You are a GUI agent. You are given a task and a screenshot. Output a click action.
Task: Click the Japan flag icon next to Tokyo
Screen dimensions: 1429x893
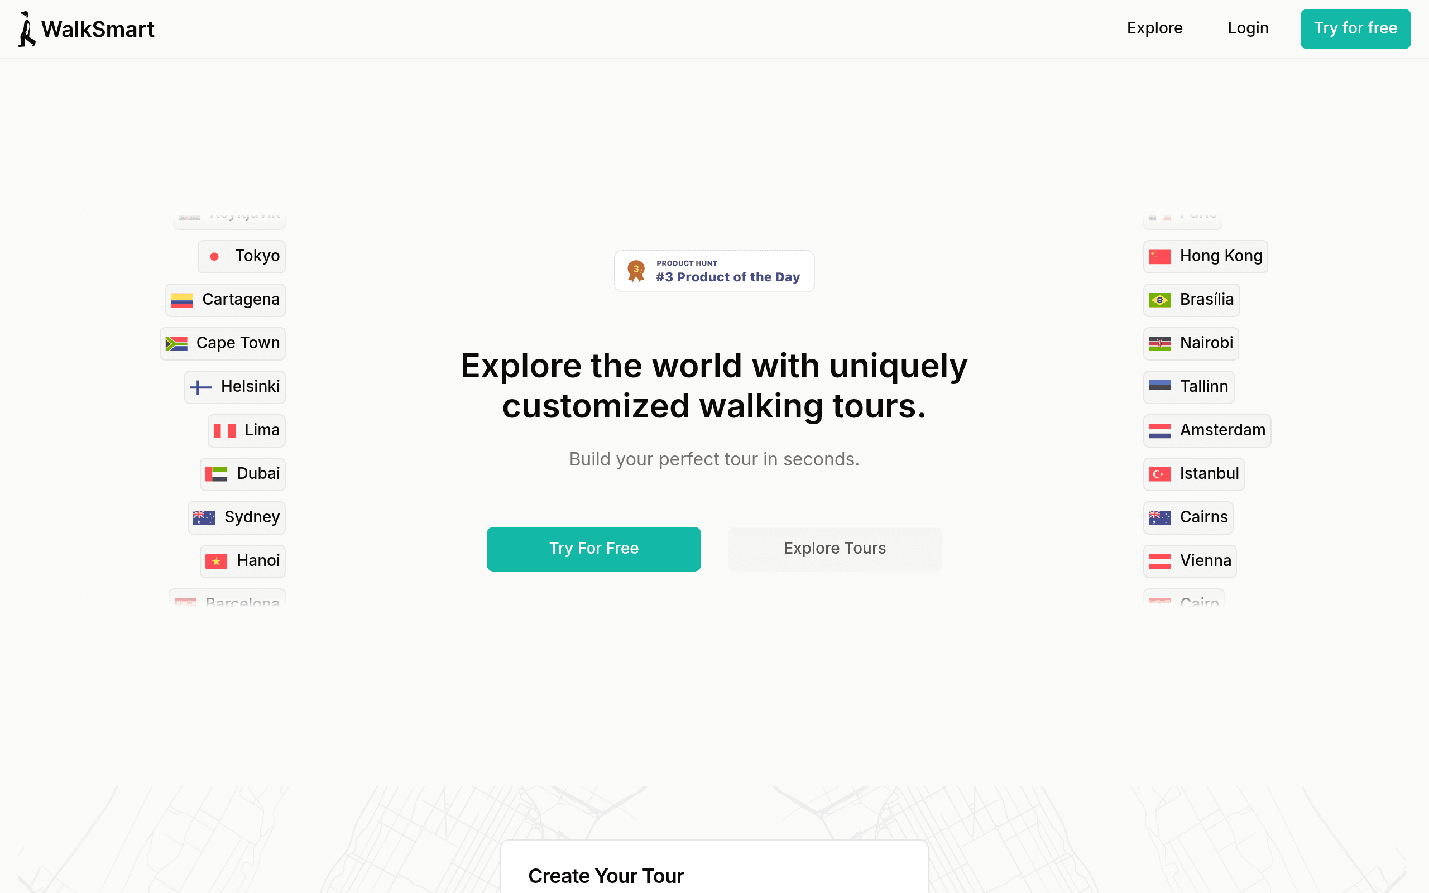(214, 256)
